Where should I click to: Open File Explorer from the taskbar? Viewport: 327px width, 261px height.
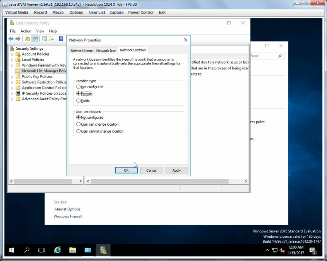pos(73,250)
